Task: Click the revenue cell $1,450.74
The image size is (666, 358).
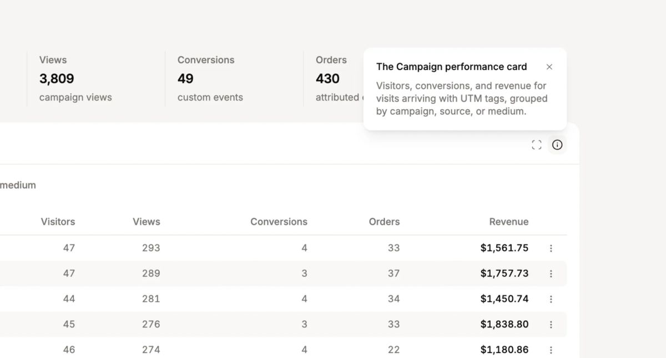Action: (x=504, y=299)
